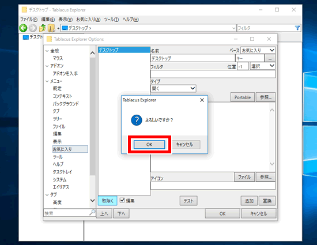This screenshot has width=317, height=245.
Task: Click the 名前 input field
Action: [193, 58]
